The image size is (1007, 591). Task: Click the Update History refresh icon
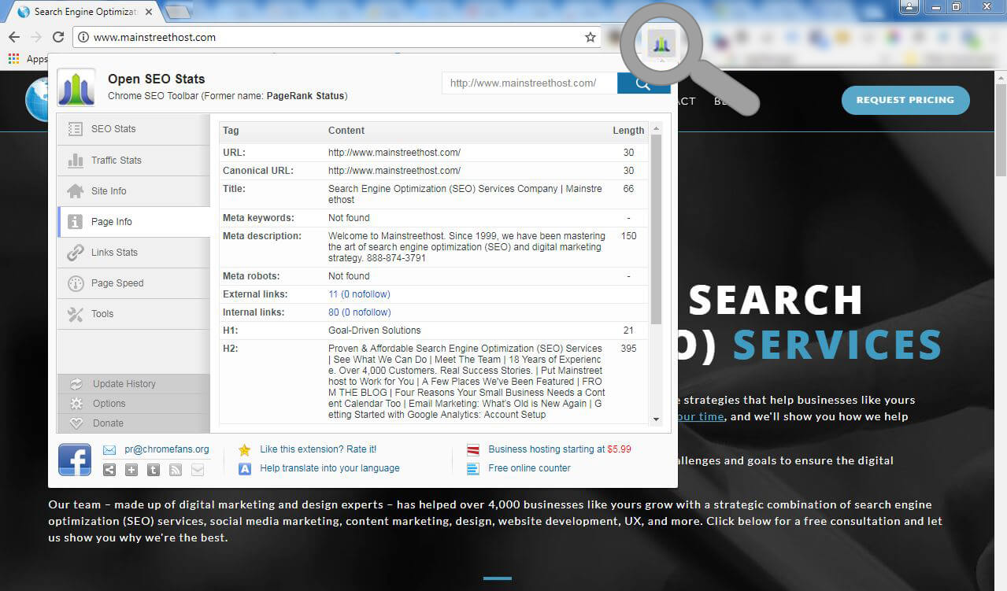tap(76, 384)
